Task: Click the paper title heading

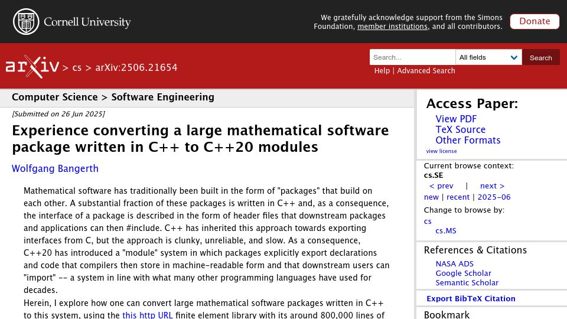Action: click(200, 138)
